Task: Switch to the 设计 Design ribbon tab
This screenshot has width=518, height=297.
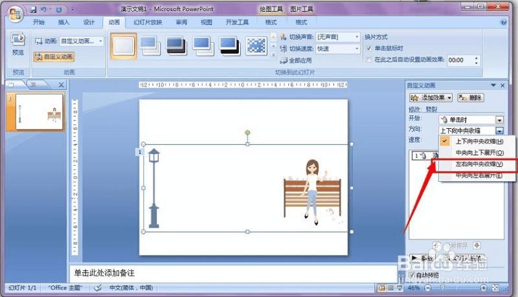Action: [x=89, y=22]
